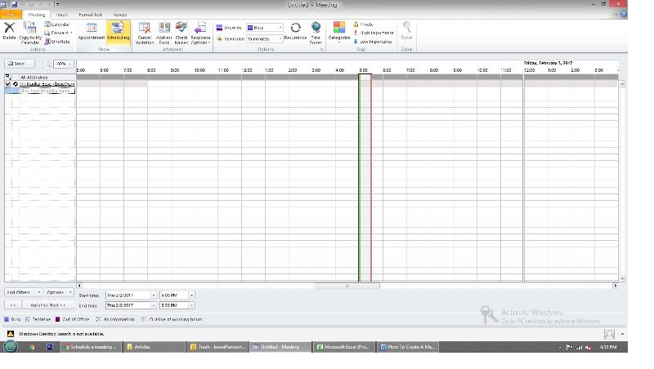Screen dimensions: 654x369
Task: Open the Forward dropdown in Actions
Action: tap(58, 33)
